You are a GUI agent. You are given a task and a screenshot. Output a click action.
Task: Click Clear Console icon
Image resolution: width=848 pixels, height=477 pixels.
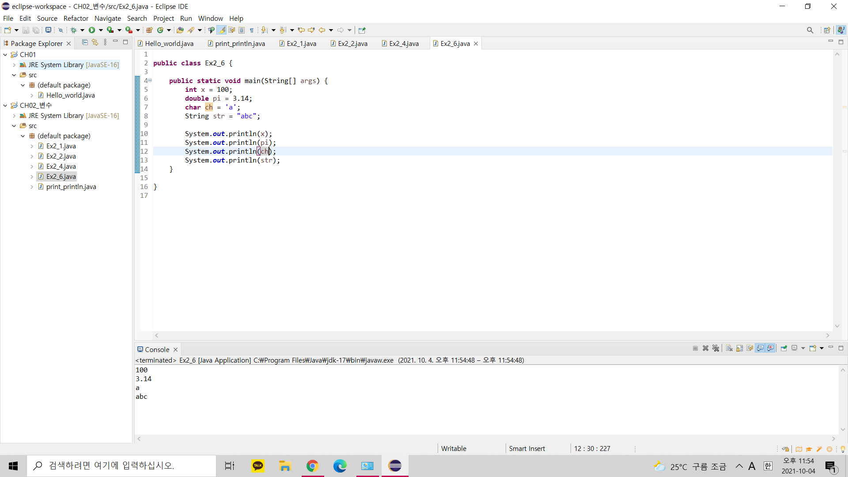tap(729, 348)
